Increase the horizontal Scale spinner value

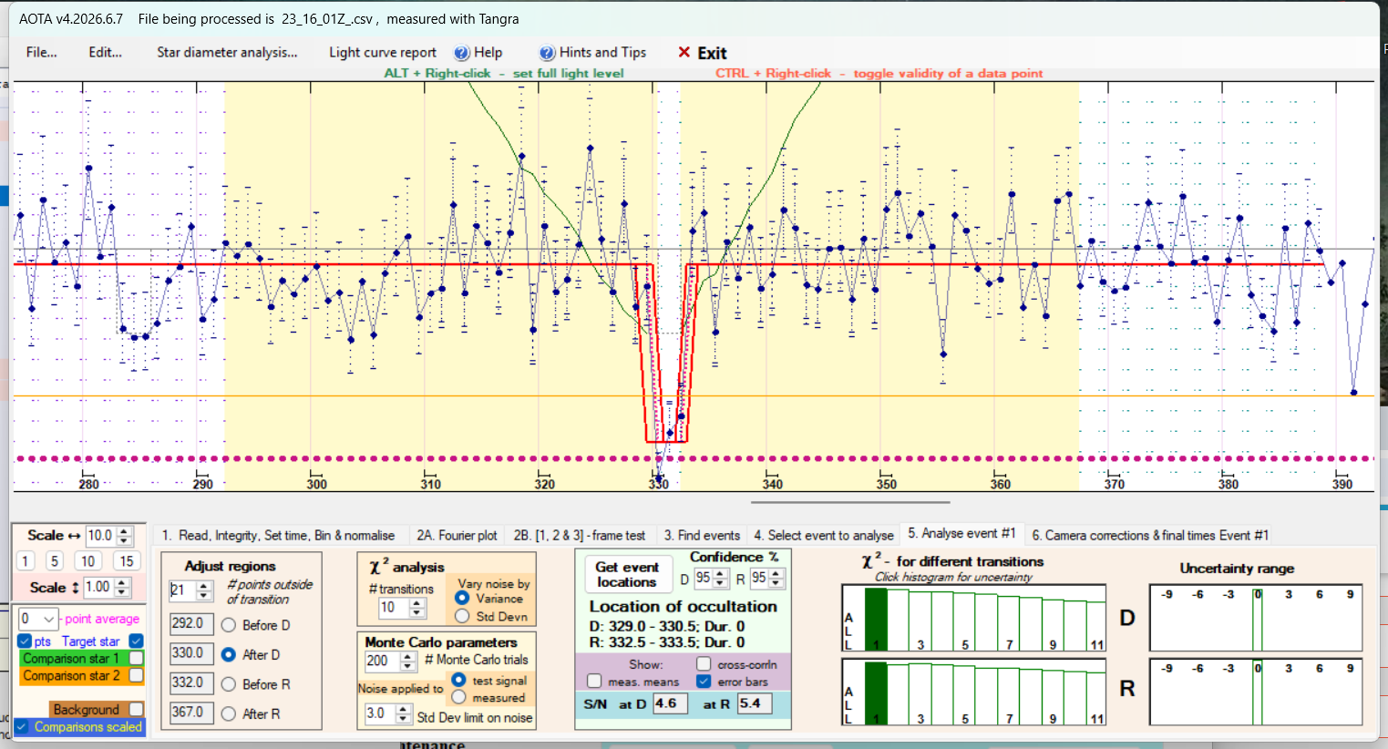click(x=126, y=531)
